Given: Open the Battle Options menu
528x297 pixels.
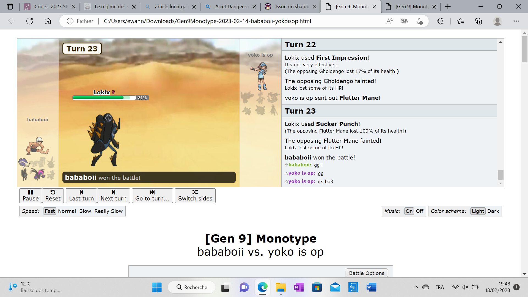Looking at the screenshot, I should (x=367, y=273).
